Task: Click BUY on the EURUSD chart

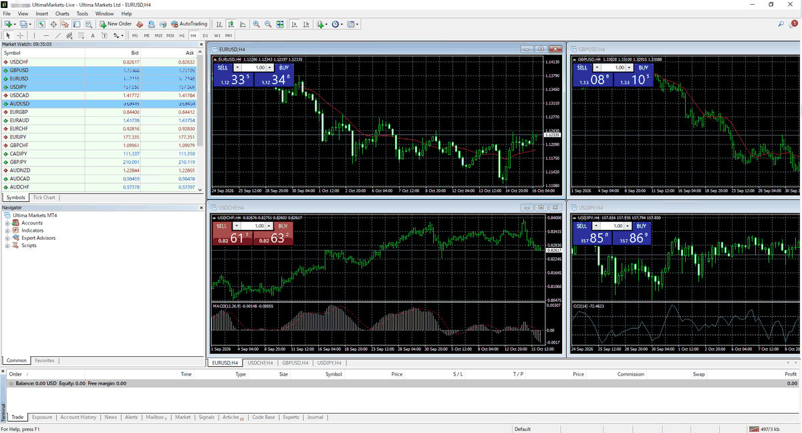Action: 284,67
